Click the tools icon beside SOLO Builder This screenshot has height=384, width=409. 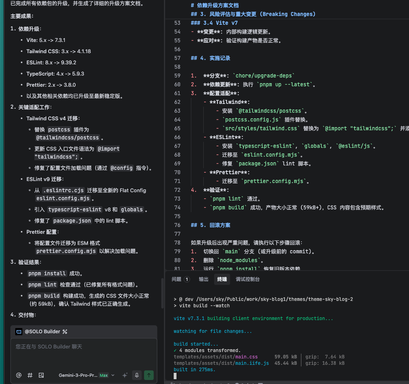pos(65,331)
